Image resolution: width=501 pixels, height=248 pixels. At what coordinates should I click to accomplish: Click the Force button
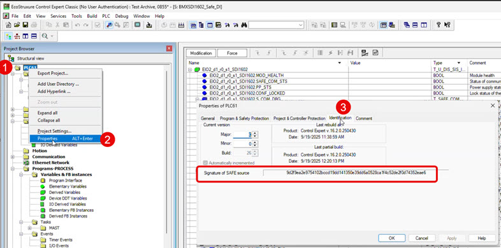[232, 53]
